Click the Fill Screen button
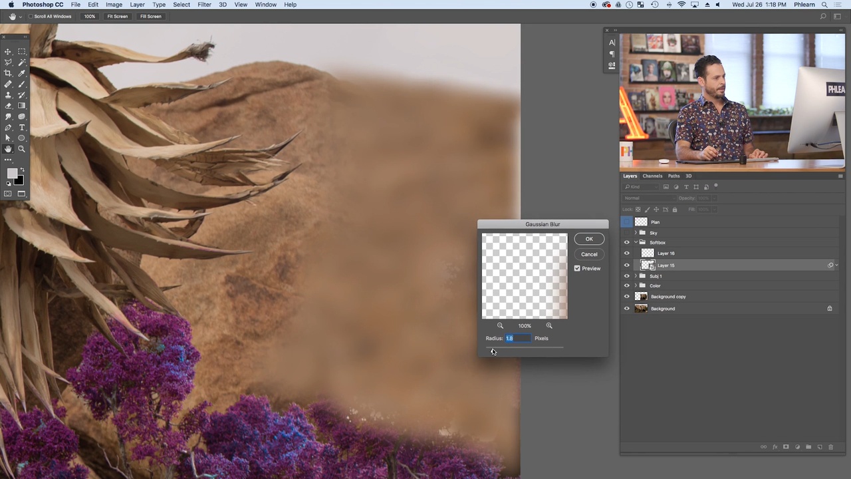This screenshot has width=851, height=479. 151,16
